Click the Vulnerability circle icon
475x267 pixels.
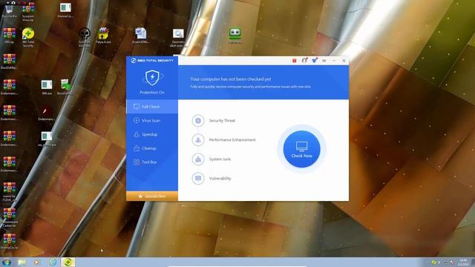[198, 178]
